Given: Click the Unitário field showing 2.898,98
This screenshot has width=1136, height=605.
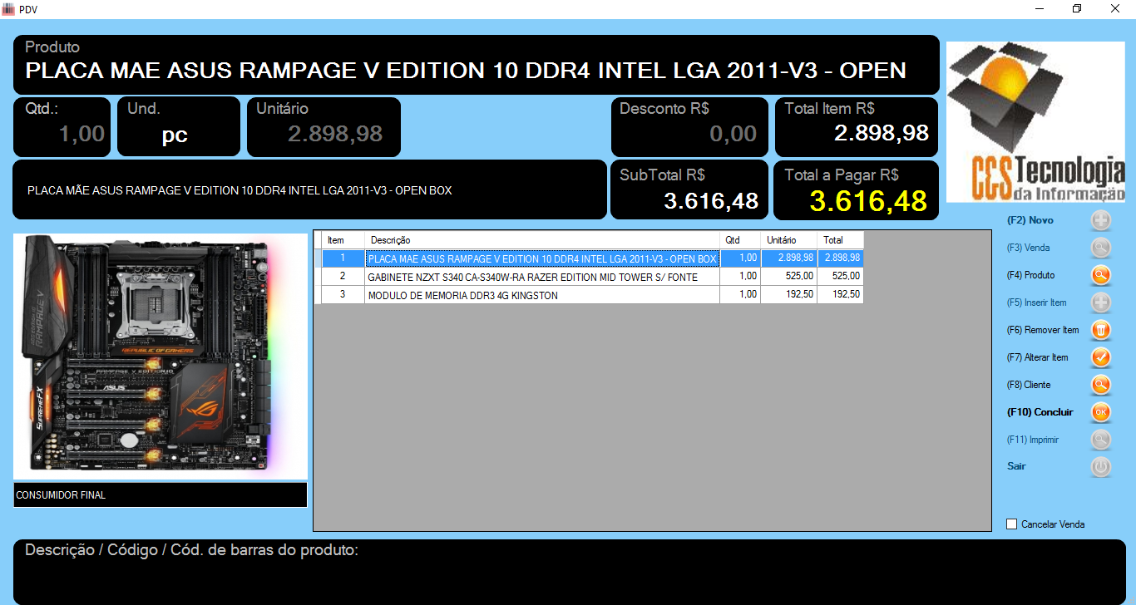Looking at the screenshot, I should click(x=324, y=127).
